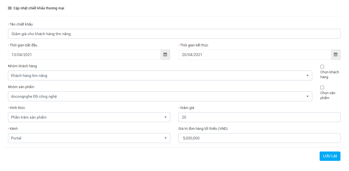Click the list icon beside the page title
The width and height of the screenshot is (349, 171).
pos(10,8)
